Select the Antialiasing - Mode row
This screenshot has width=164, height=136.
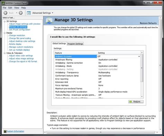[x=98, y=66]
